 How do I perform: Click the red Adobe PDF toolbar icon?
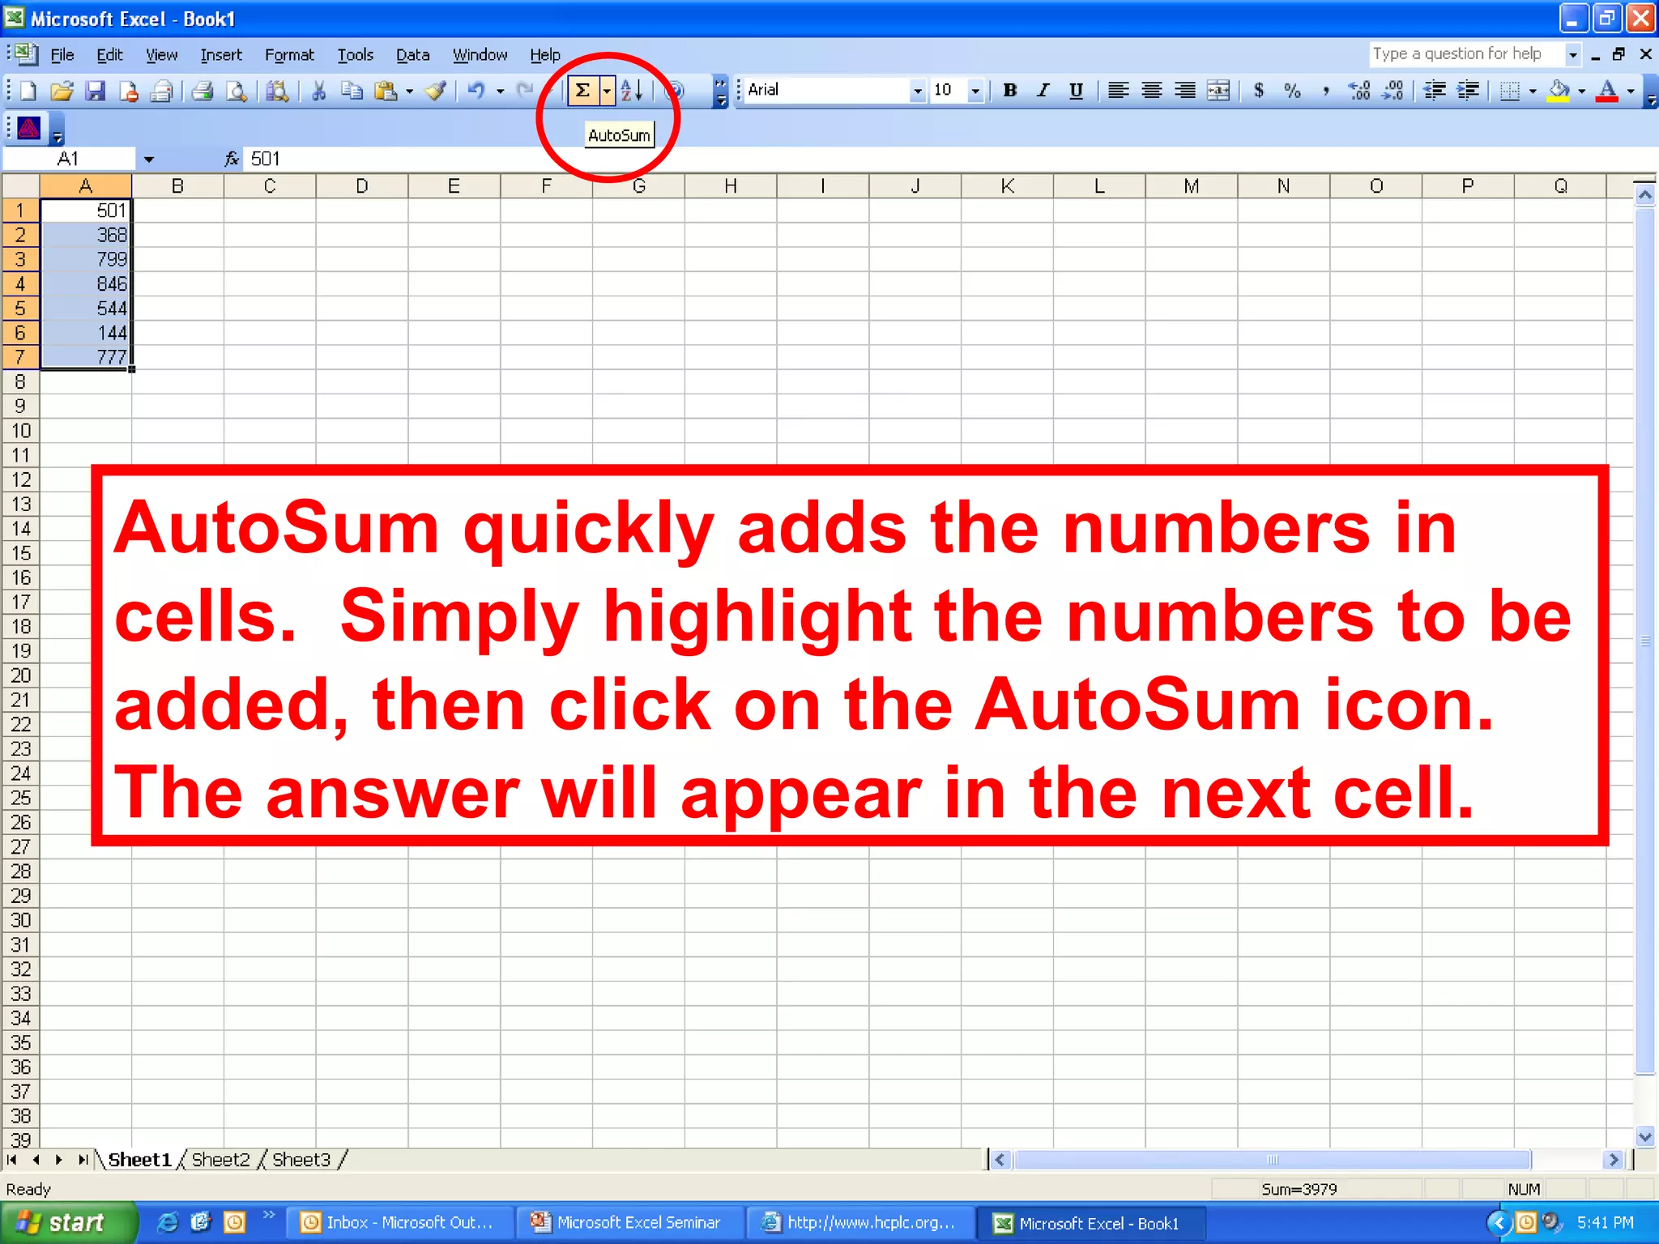28,128
